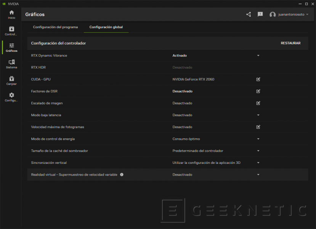Click the RESTAURAR button
The height and width of the screenshot is (229, 316).
point(290,43)
